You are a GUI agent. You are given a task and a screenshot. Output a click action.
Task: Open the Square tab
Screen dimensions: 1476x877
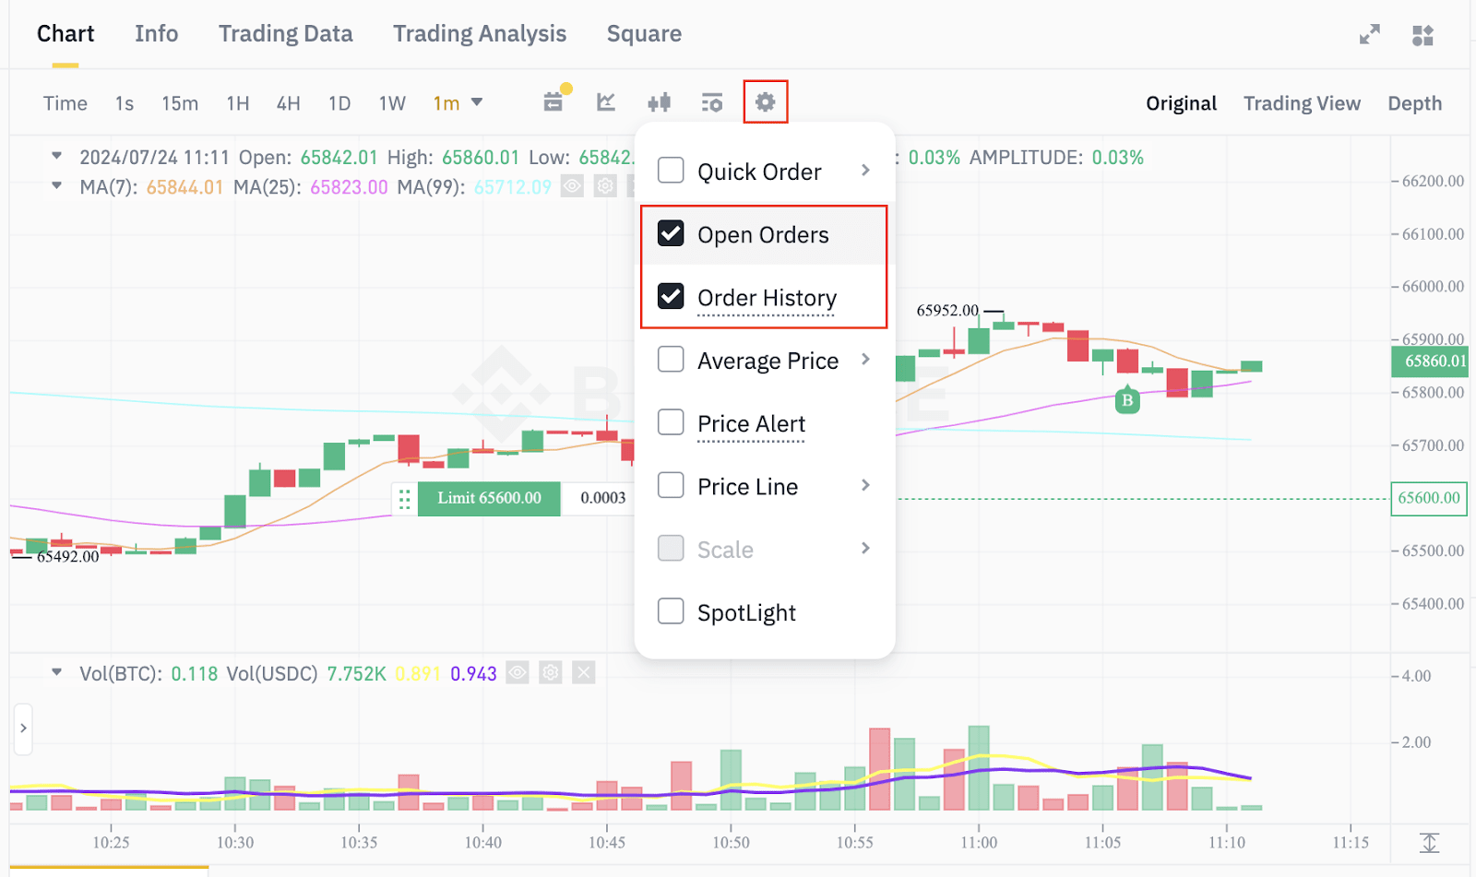coord(644,34)
